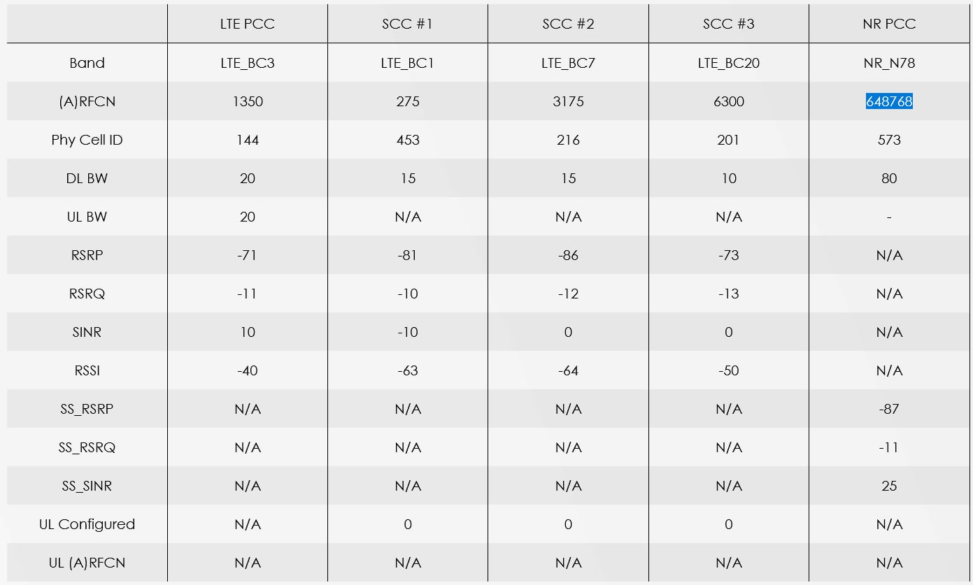Click the SCC #1 column header
This screenshot has width=973, height=585.
408,24
